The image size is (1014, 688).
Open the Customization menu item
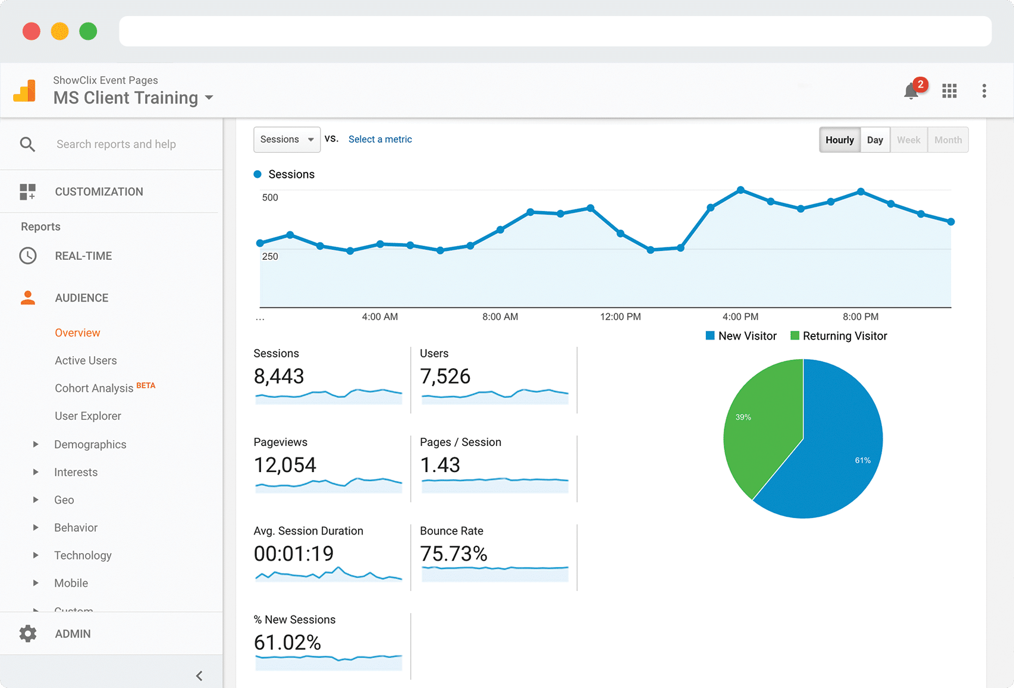click(x=99, y=191)
